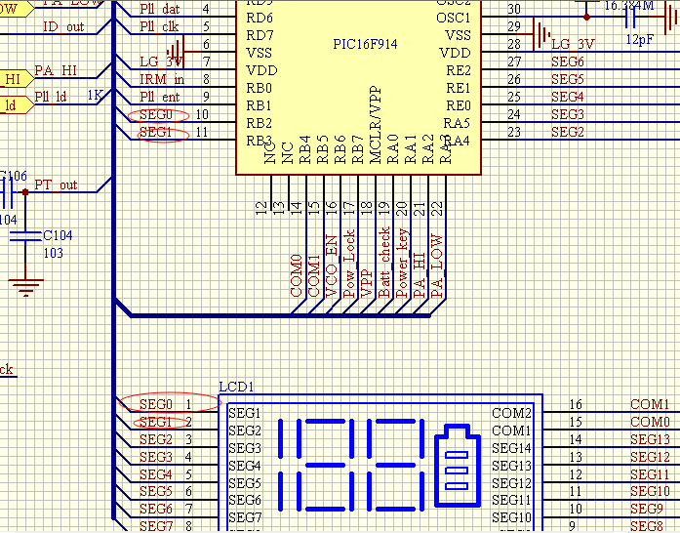Click the C104 designator text
This screenshot has width=680, height=533.
coord(58,235)
